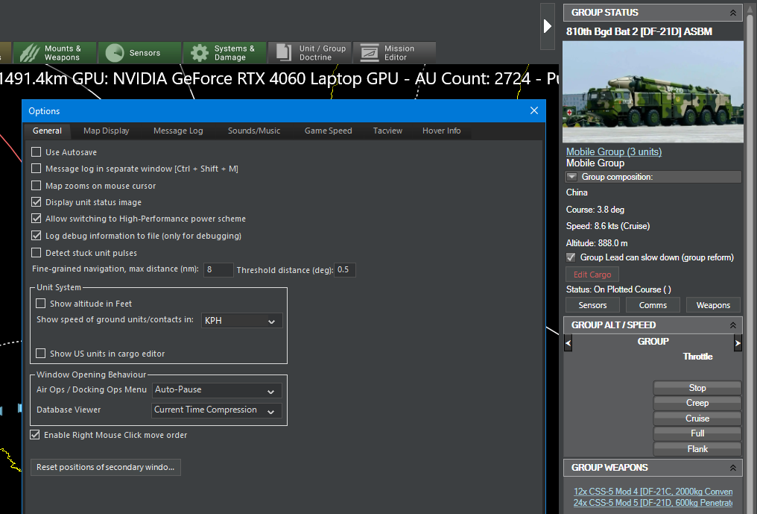Open Unit / Group Doctrine document icon
757x514 pixels.
pos(284,53)
